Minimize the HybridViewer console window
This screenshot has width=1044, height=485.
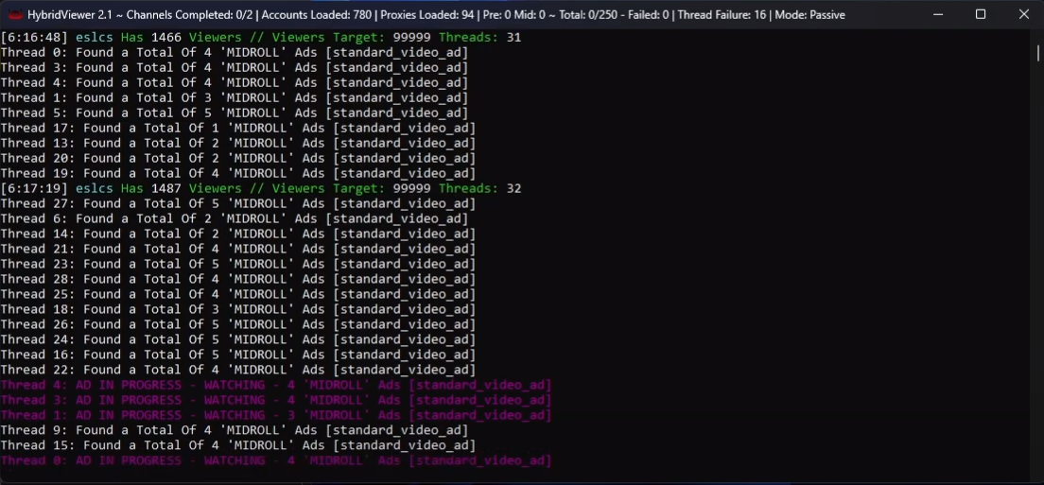[937, 14]
